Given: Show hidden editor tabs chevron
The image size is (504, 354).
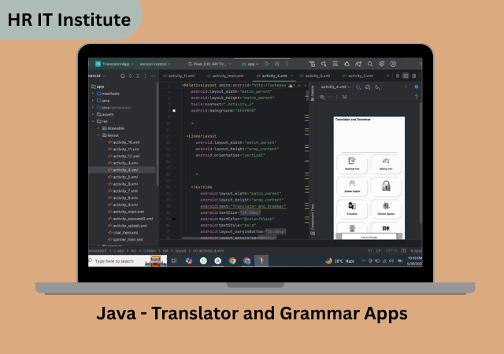Looking at the screenshot, I should coord(387,76).
